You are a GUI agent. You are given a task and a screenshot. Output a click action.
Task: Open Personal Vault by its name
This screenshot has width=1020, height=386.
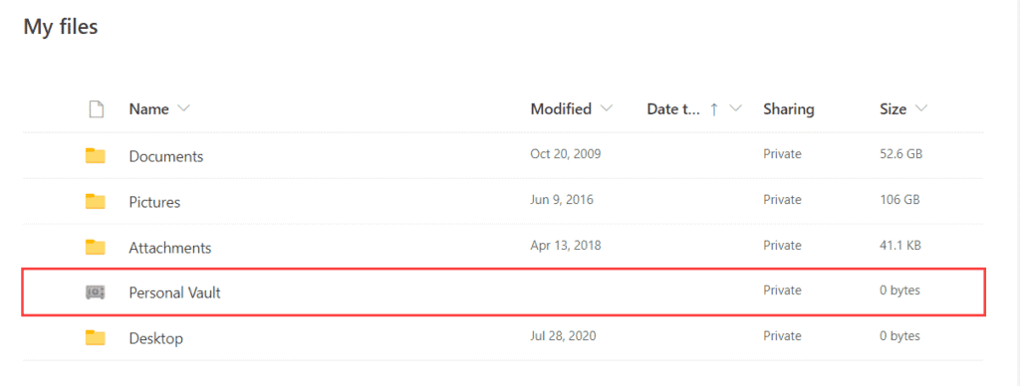[x=174, y=293]
